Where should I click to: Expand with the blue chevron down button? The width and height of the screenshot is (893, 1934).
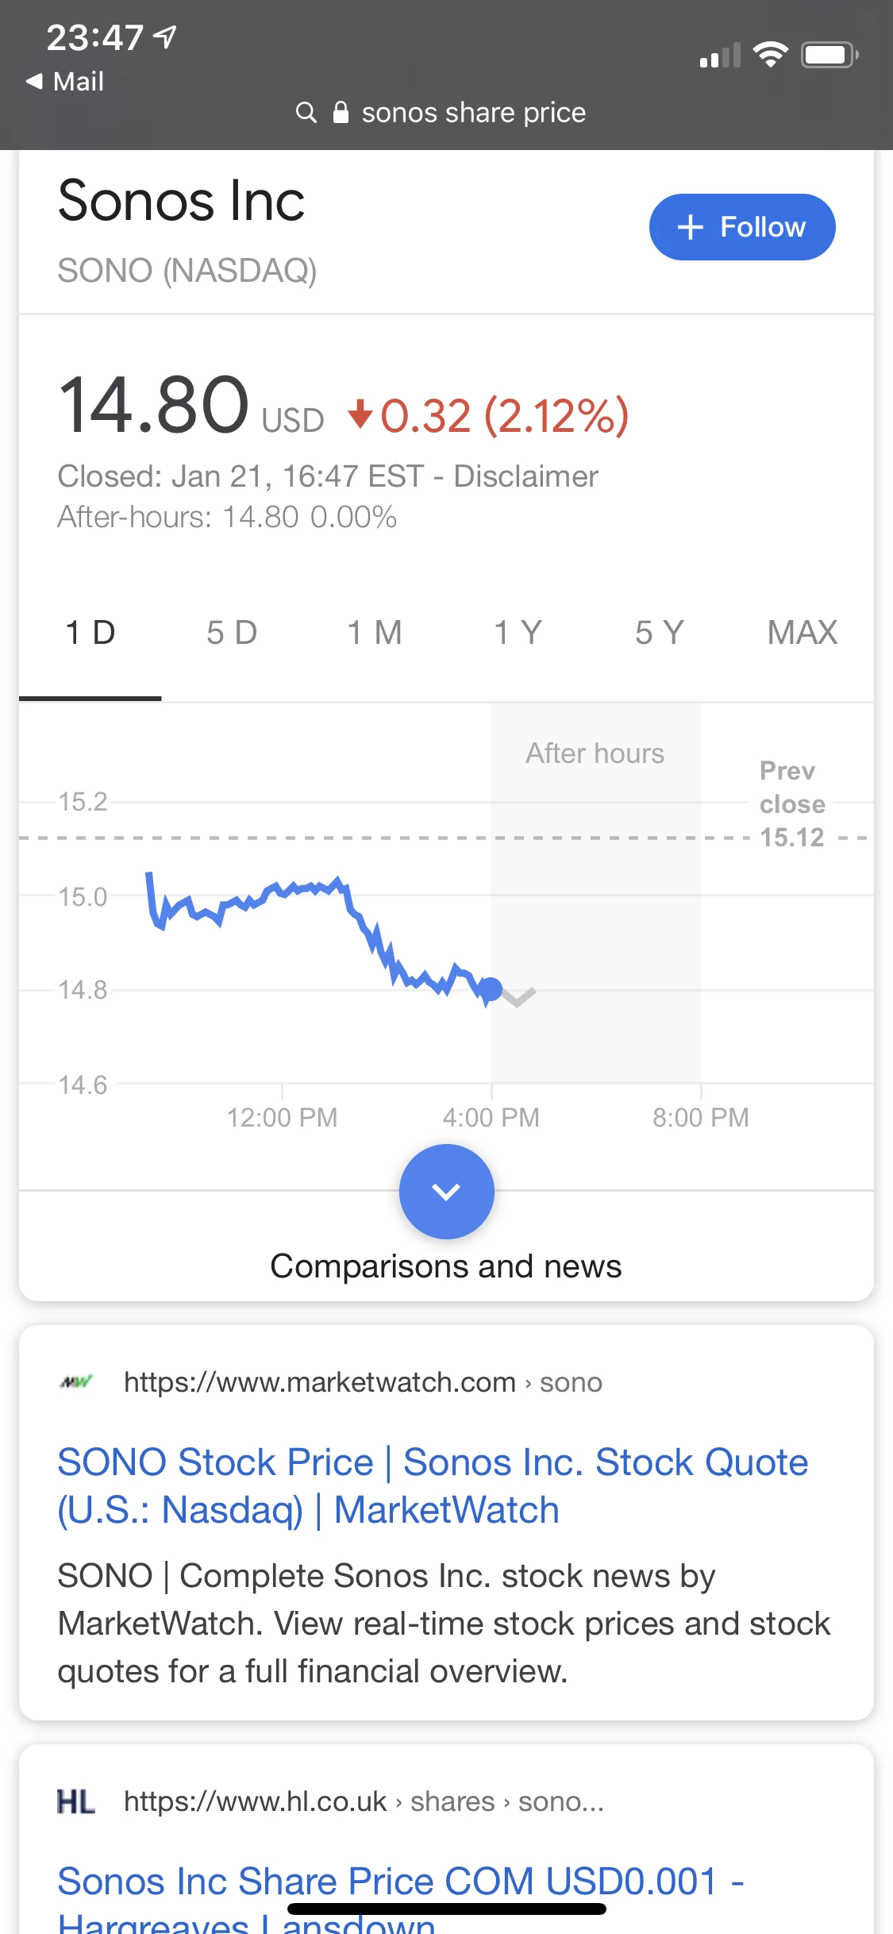[446, 1191]
